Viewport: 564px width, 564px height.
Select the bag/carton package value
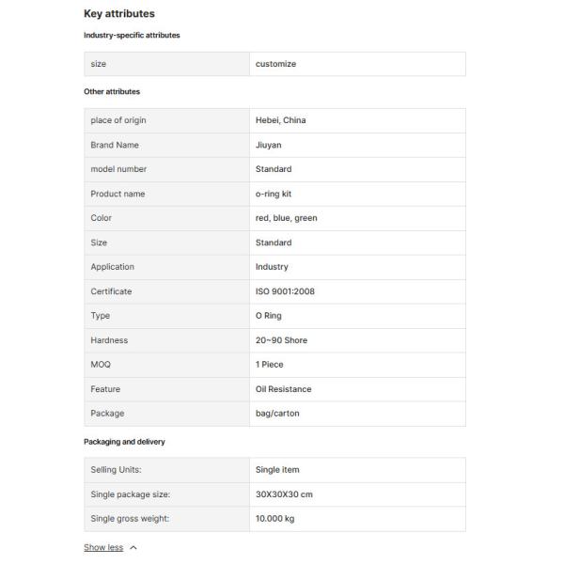(277, 414)
